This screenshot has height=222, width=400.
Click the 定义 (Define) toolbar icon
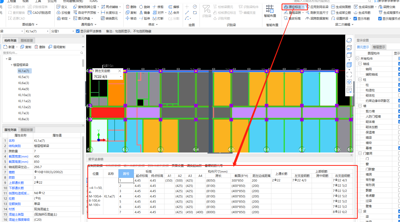[x=62, y=7]
